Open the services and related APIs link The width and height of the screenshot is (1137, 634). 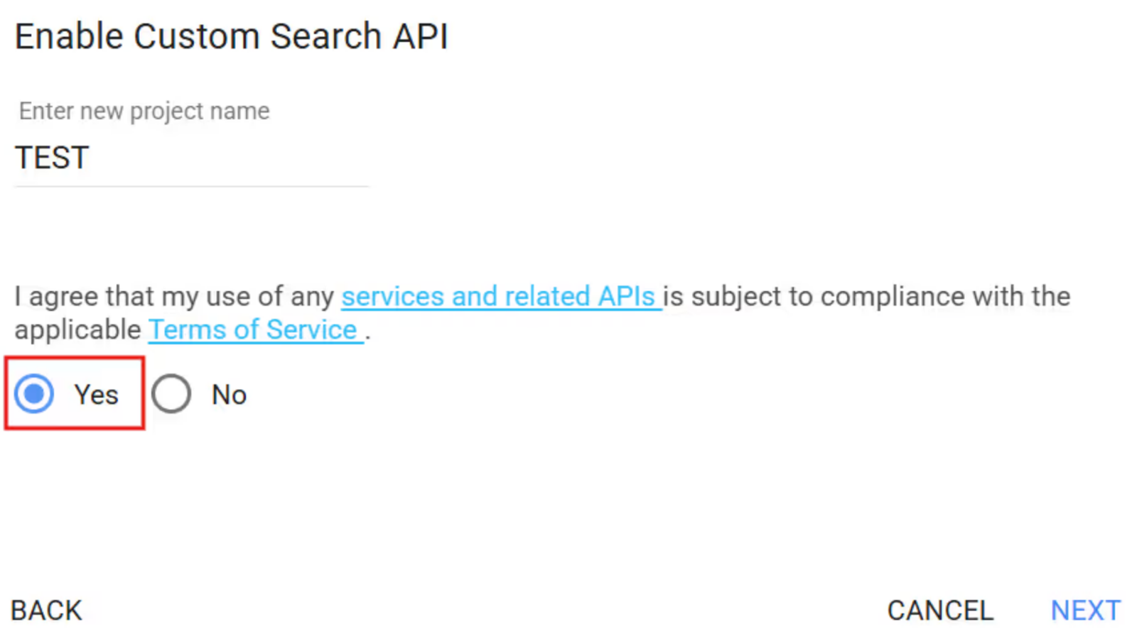501,296
